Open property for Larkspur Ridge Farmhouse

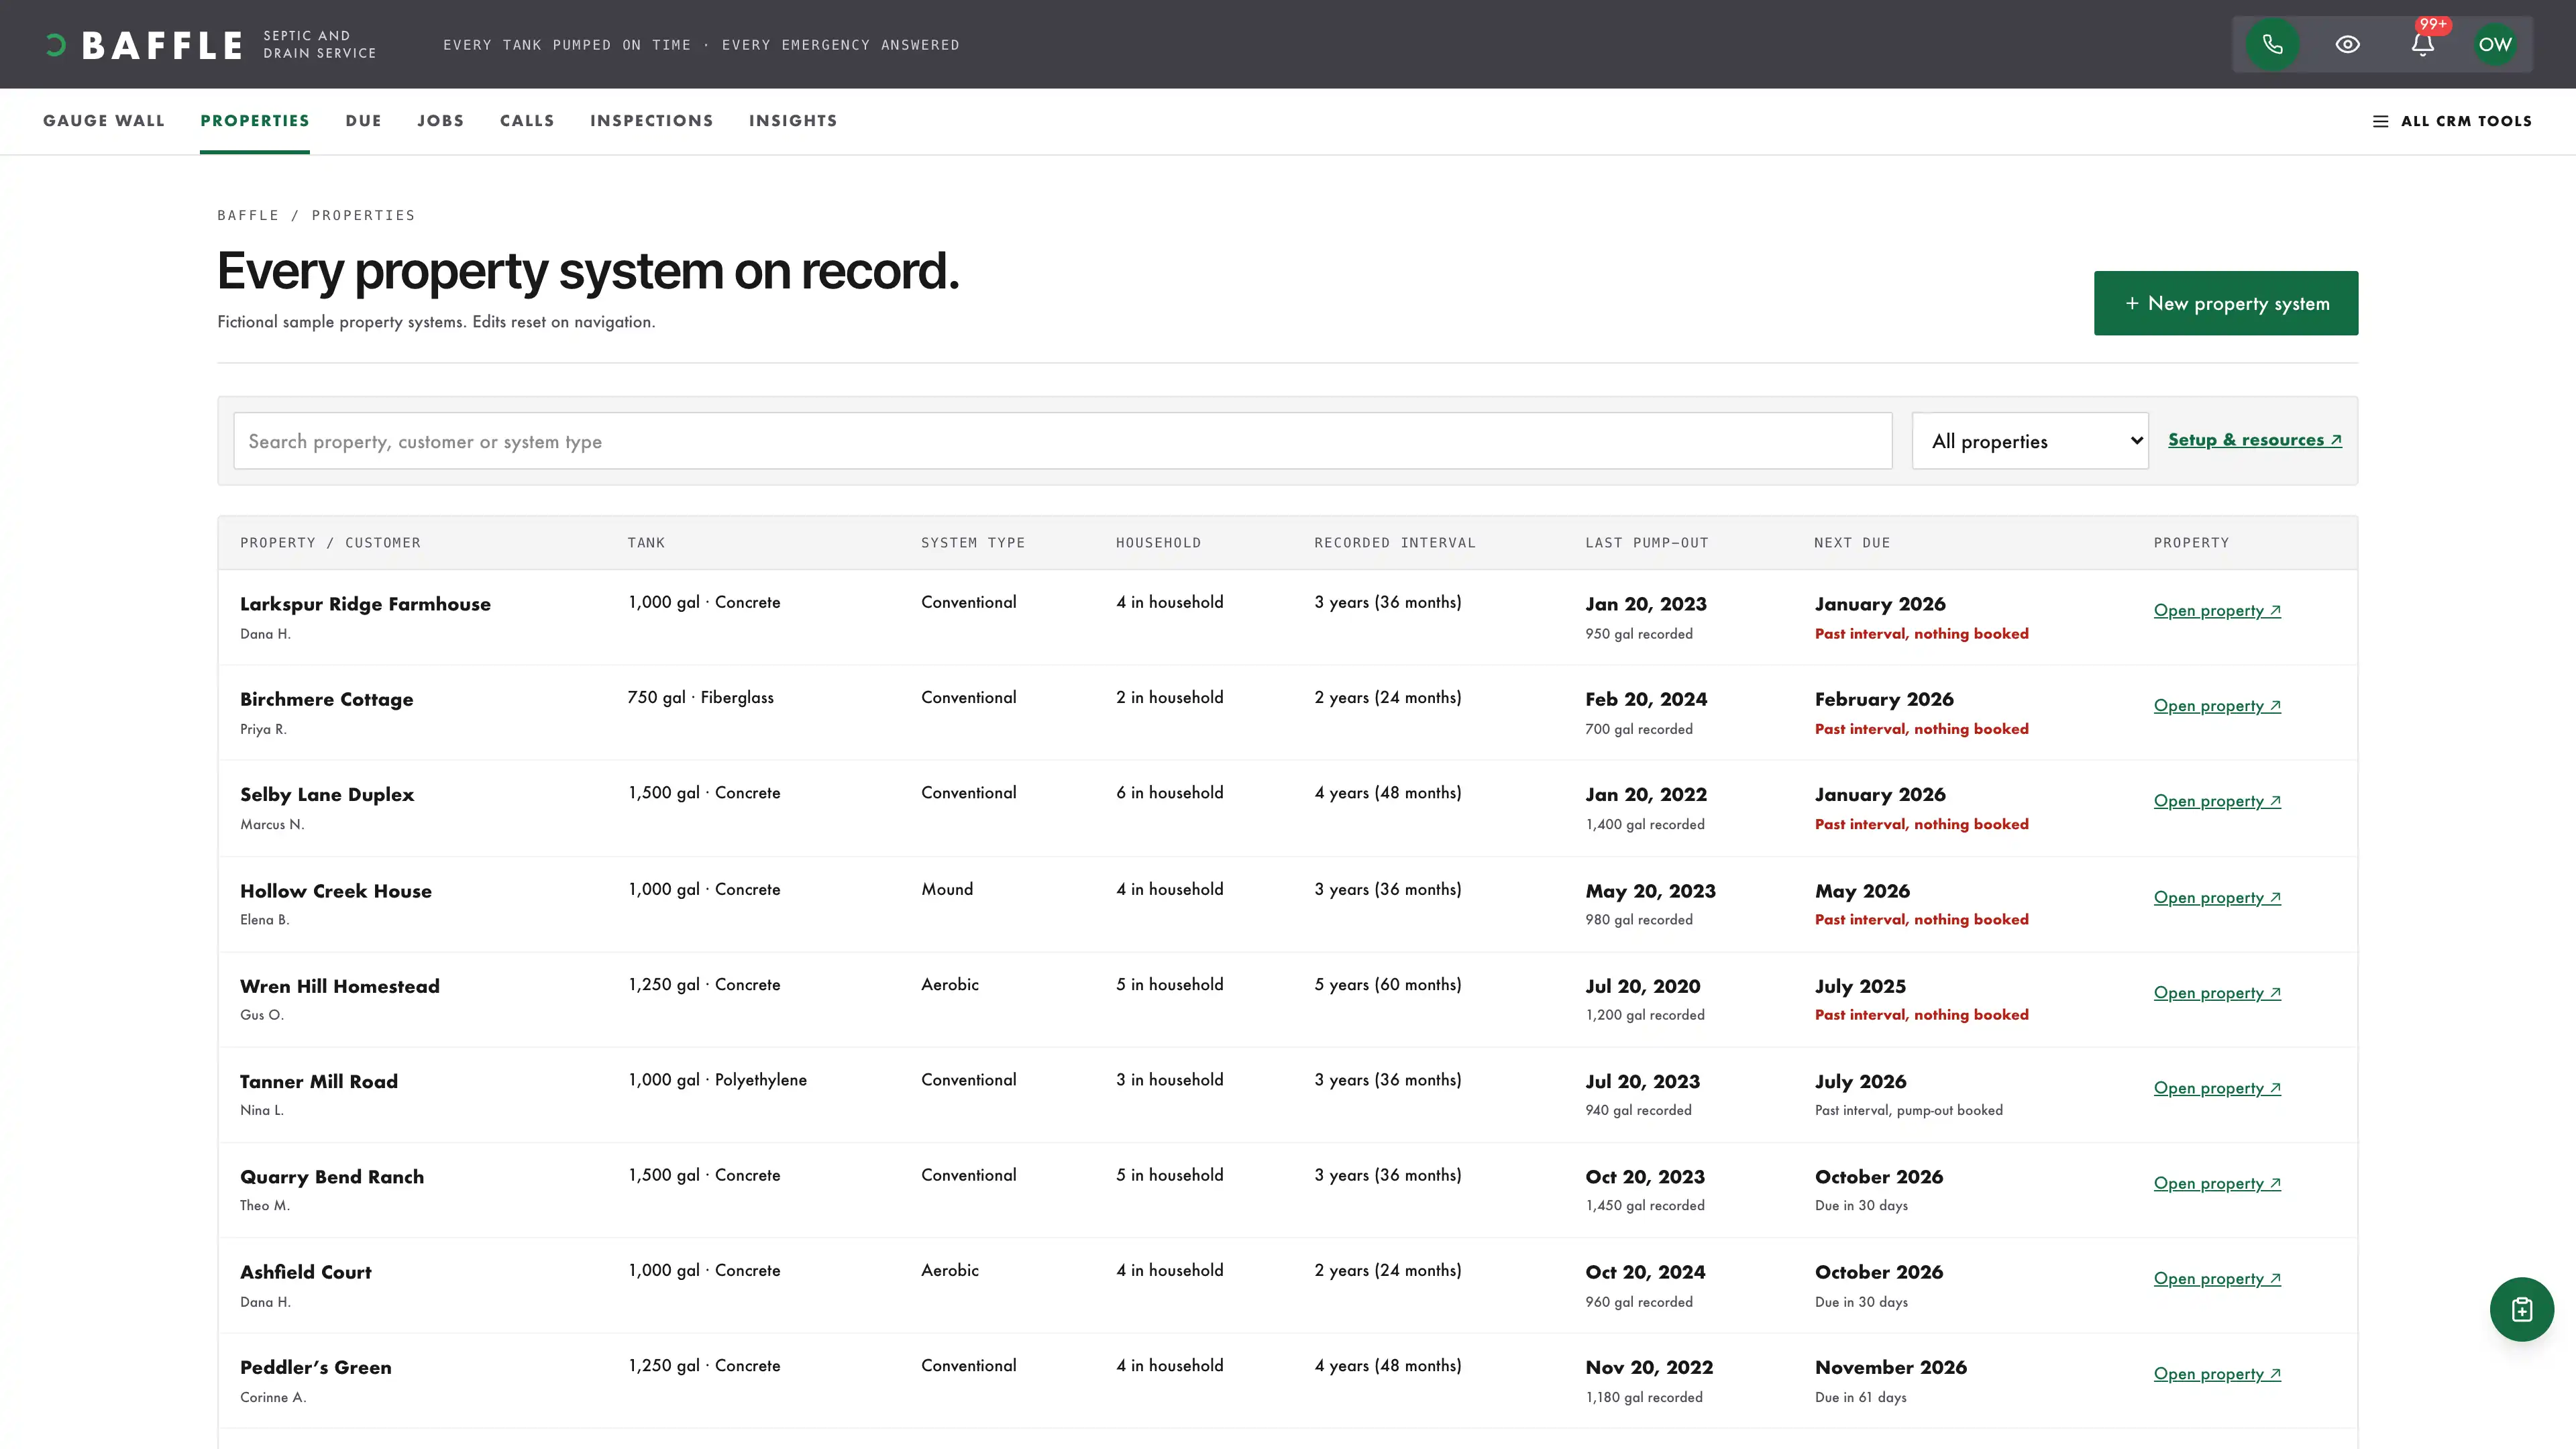click(x=2217, y=610)
